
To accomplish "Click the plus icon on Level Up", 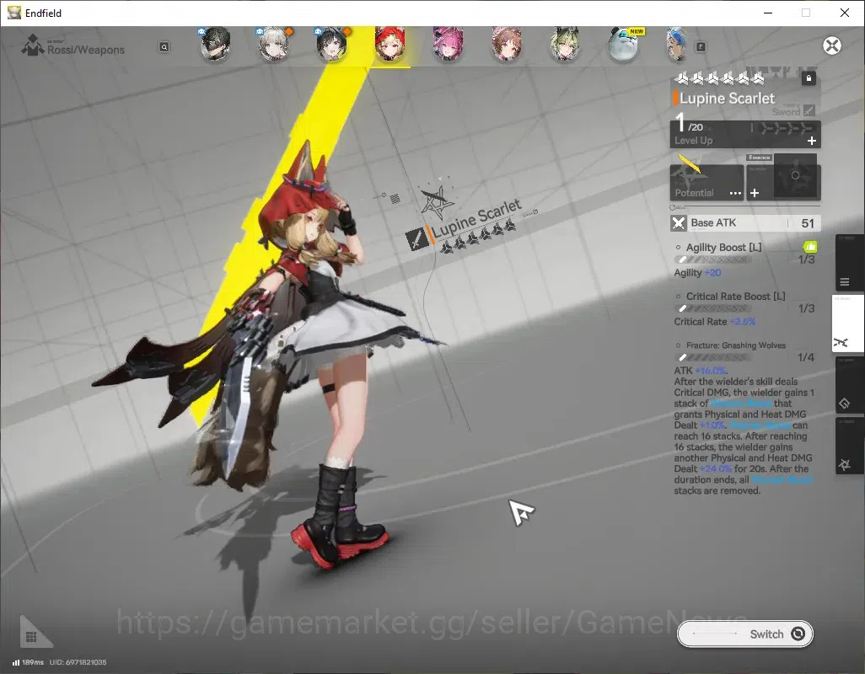I will (812, 141).
